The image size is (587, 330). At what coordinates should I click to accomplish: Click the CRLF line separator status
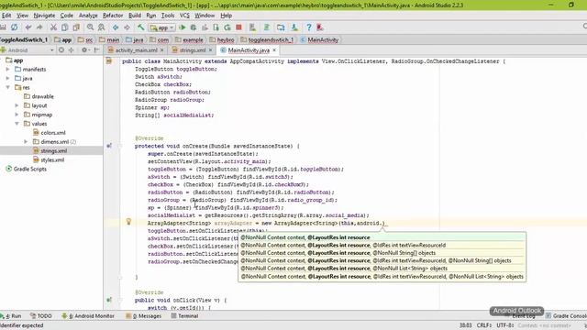pos(484,325)
